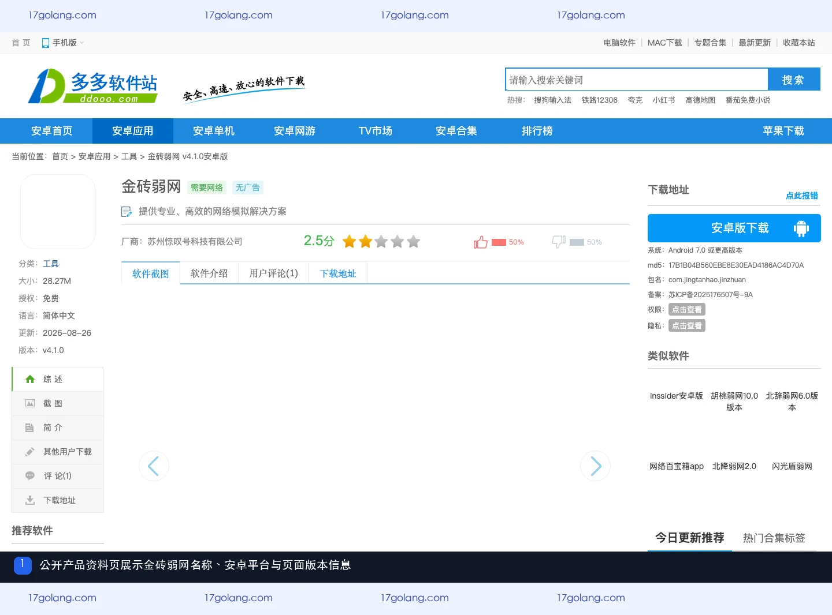Screen dimensions: 832x615
Task: Click the thumbs-down dislike icon
Action: pyautogui.click(x=559, y=242)
